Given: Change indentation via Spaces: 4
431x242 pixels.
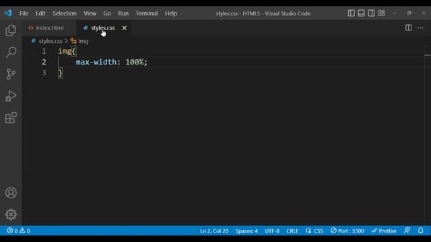Looking at the screenshot, I should (246, 231).
